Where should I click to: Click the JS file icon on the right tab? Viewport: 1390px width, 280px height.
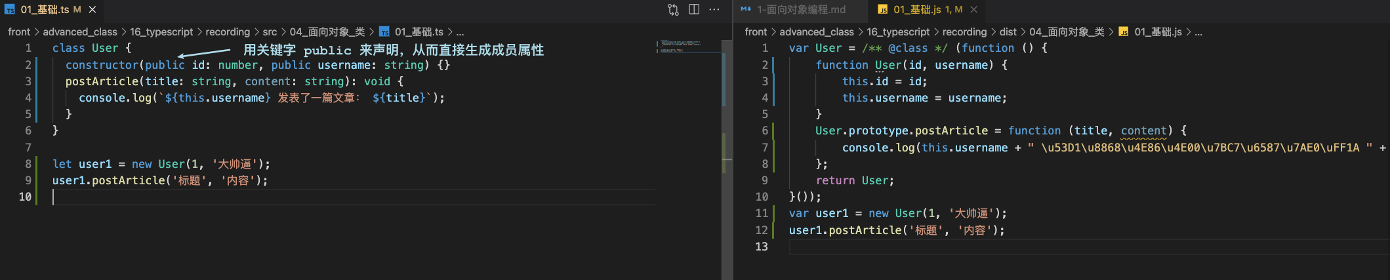[883, 9]
